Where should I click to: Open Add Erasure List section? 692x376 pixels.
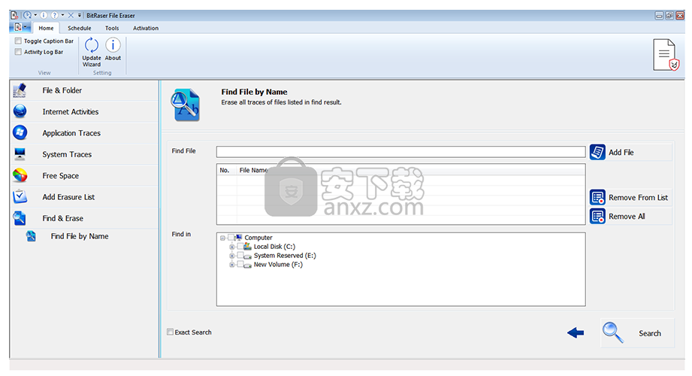[84, 196]
